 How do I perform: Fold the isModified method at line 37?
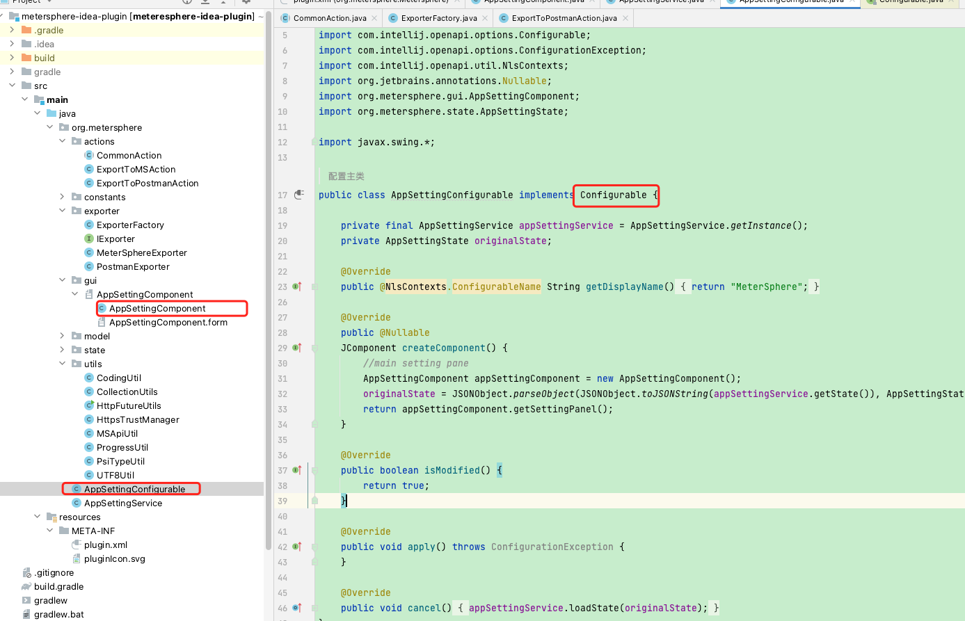[x=314, y=470]
